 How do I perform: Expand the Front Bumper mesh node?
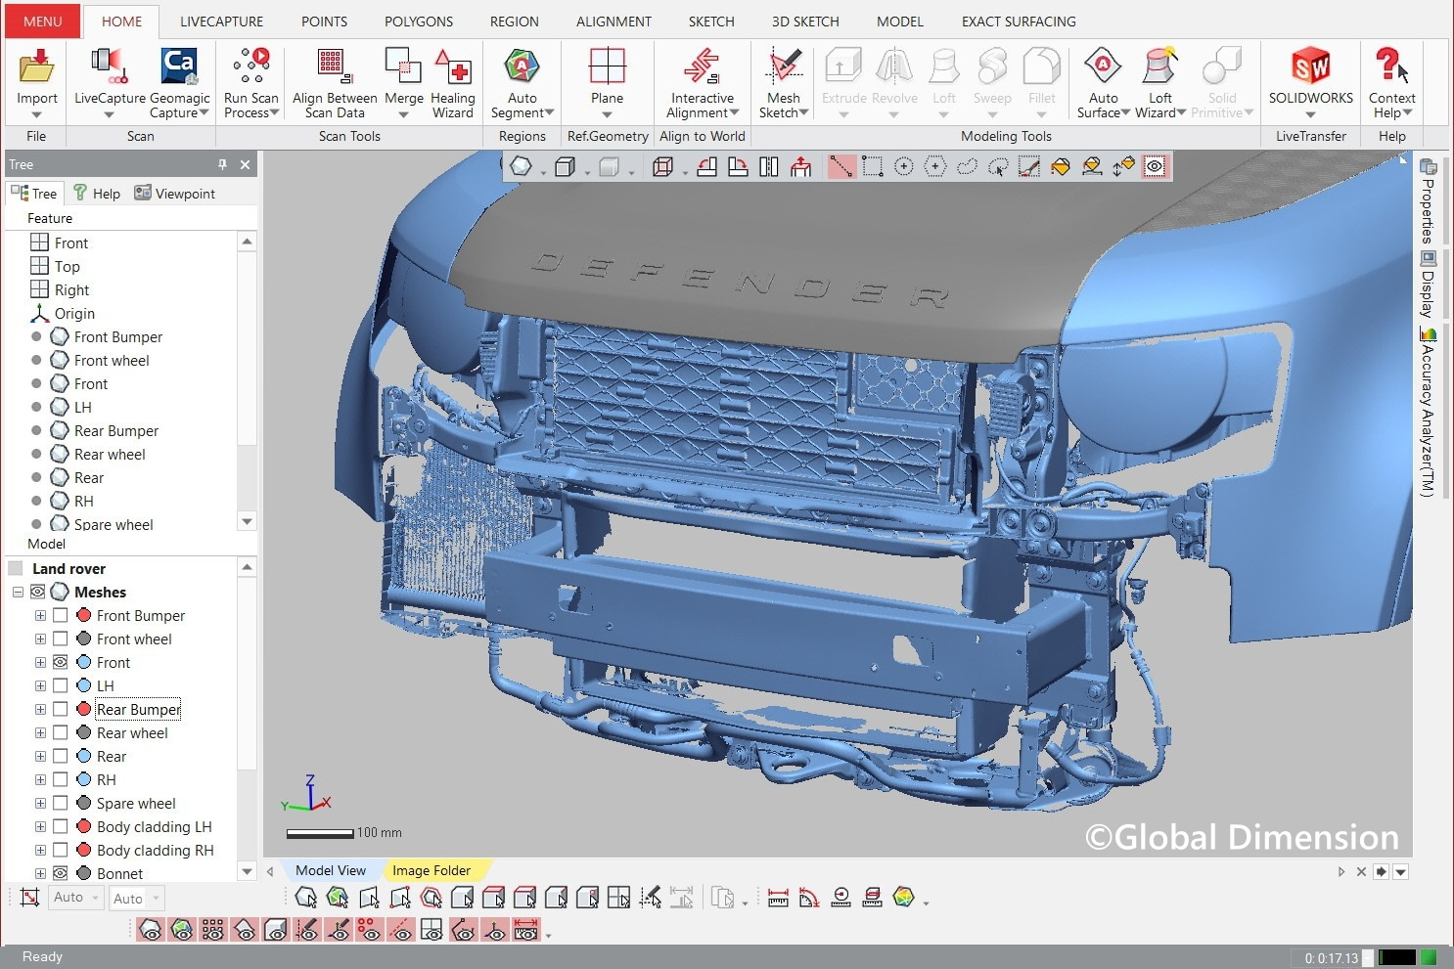[40, 615]
